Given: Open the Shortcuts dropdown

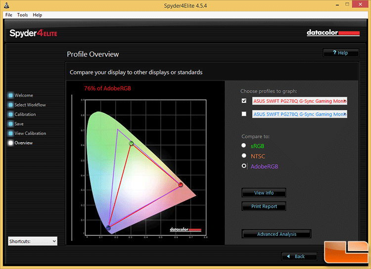Looking at the screenshot, I should [x=33, y=241].
